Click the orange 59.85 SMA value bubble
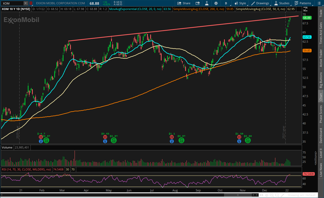Viewport: 324px width, 198px height. click(x=307, y=51)
